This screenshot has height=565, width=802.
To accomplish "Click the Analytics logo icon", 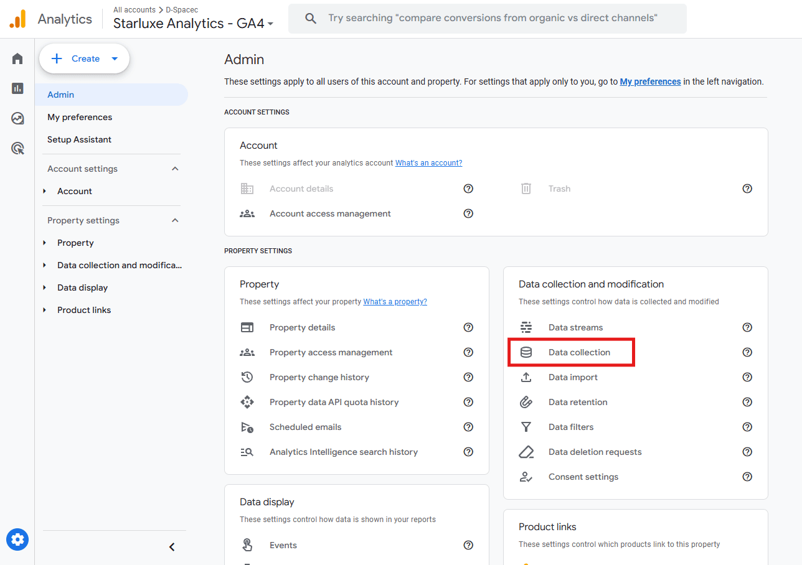I will click(x=18, y=19).
